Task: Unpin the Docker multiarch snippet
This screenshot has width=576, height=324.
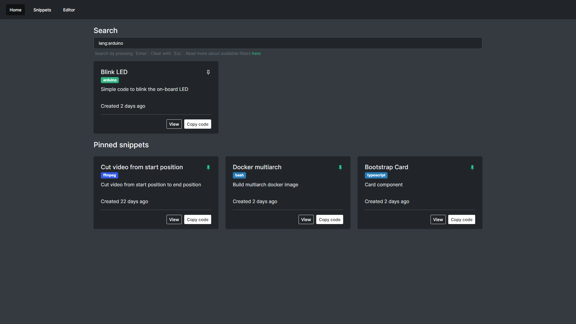Action: pos(340,167)
